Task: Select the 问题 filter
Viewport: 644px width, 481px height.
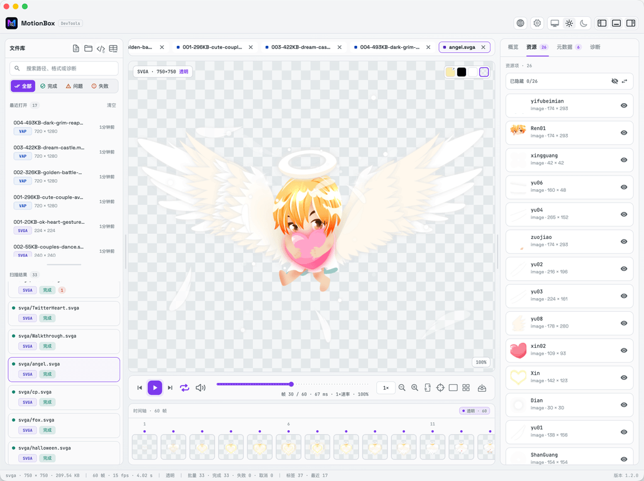Action: (74, 86)
